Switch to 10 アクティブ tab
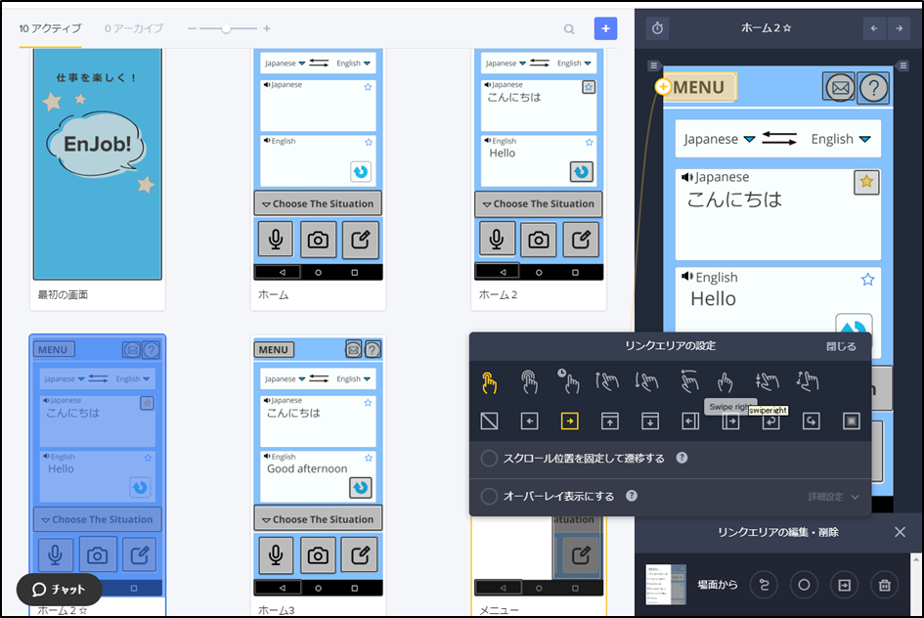Image resolution: width=924 pixels, height=618 pixels. pyautogui.click(x=50, y=28)
